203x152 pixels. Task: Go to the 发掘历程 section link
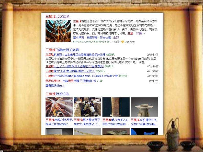point(92,37)
